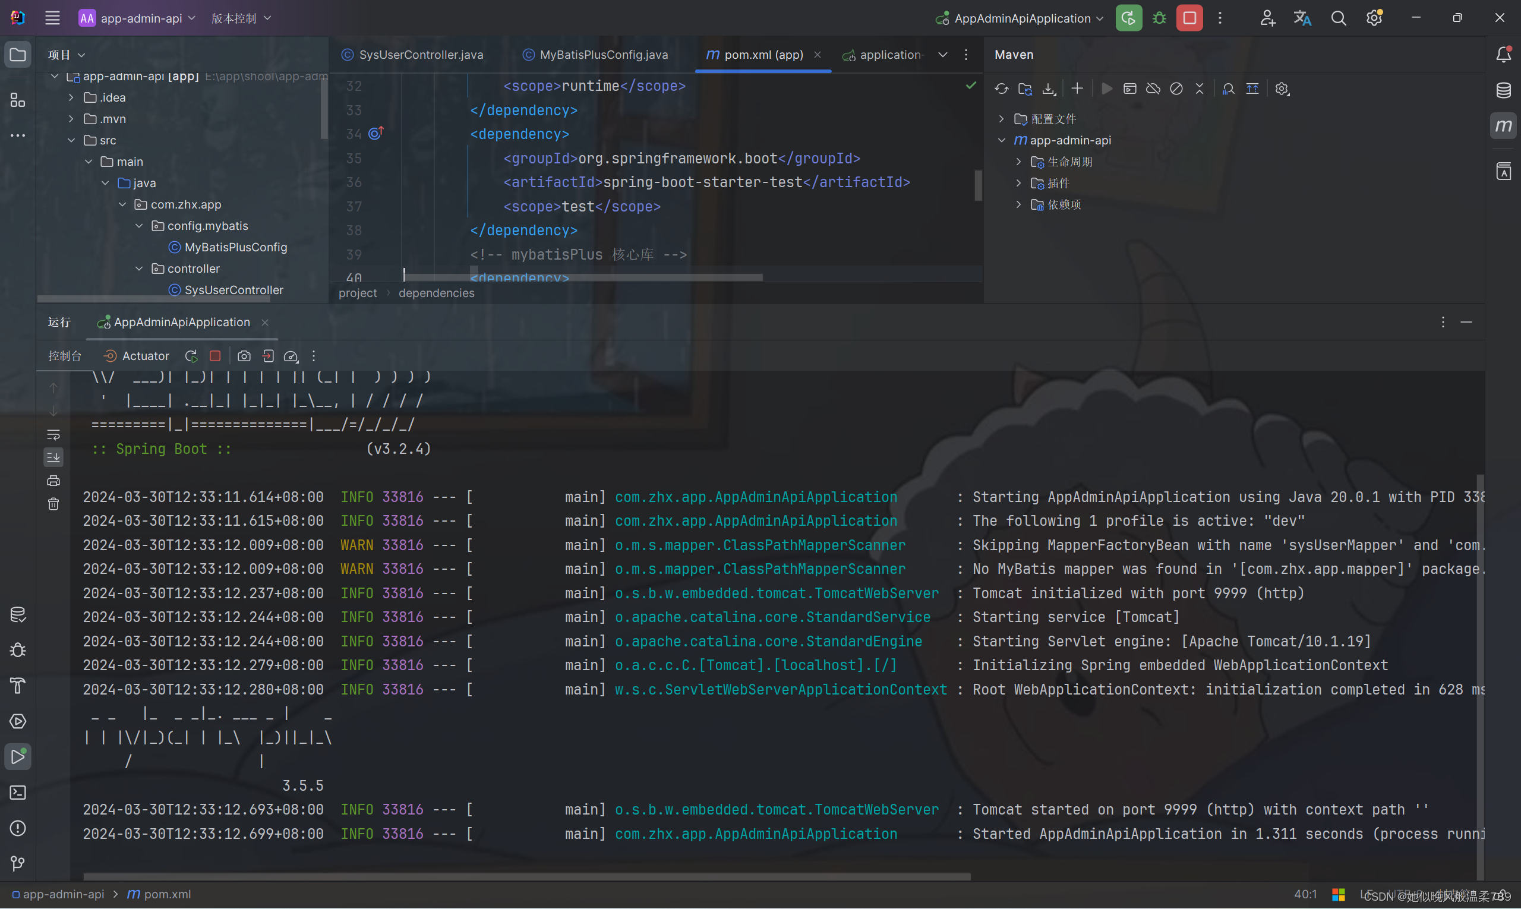The image size is (1521, 909).
Task: Open MyBatisPlusConfig class in project tree
Action: [228, 248]
